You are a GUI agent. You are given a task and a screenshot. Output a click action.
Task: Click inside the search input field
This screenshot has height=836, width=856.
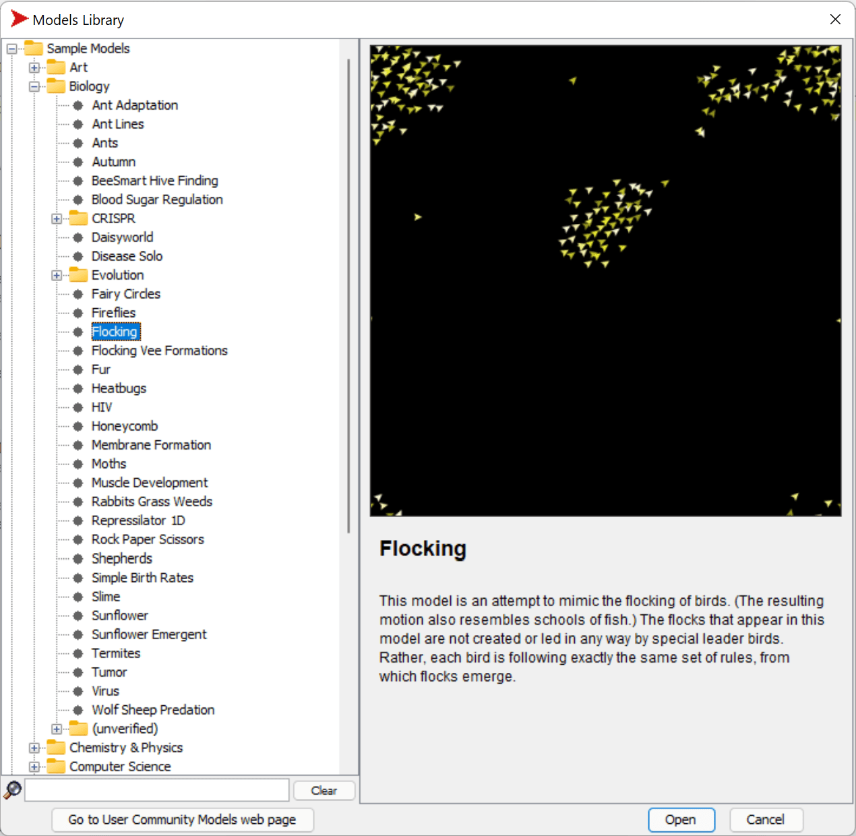(155, 789)
